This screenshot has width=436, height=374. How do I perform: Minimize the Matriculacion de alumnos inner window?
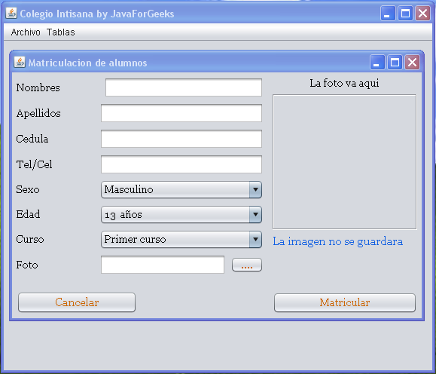pos(377,62)
